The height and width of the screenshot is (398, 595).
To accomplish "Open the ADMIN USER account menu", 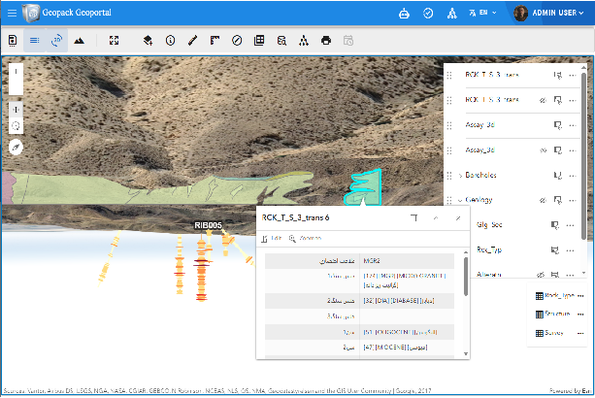I will click(x=553, y=13).
